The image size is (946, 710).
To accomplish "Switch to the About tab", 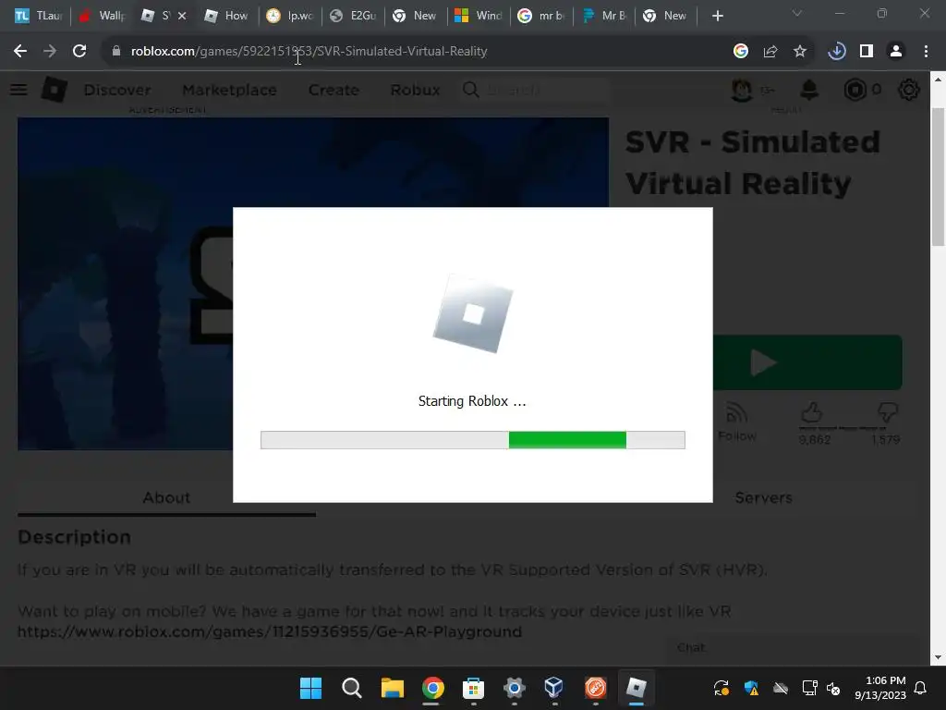I will pyautogui.click(x=166, y=497).
